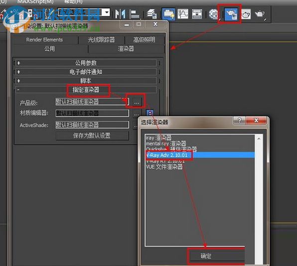Open the Material Editor sphere icon

[x=214, y=14]
